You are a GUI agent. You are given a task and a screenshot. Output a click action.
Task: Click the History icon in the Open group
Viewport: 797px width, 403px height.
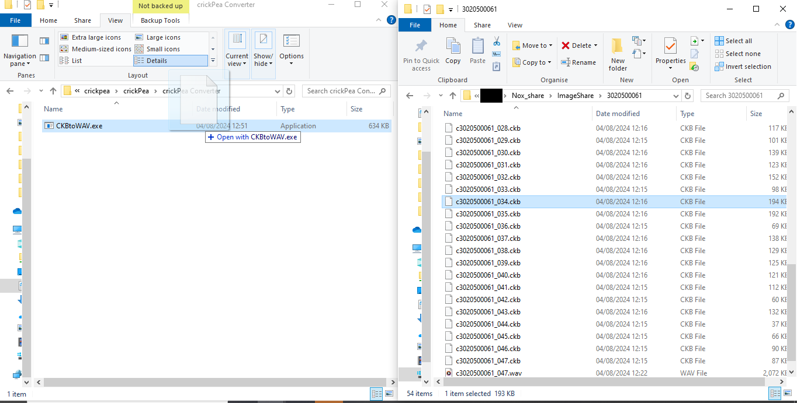[x=694, y=66]
